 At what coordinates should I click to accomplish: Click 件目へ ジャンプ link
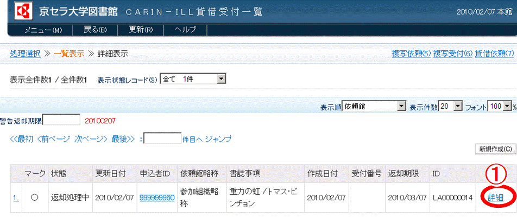[x=207, y=139]
